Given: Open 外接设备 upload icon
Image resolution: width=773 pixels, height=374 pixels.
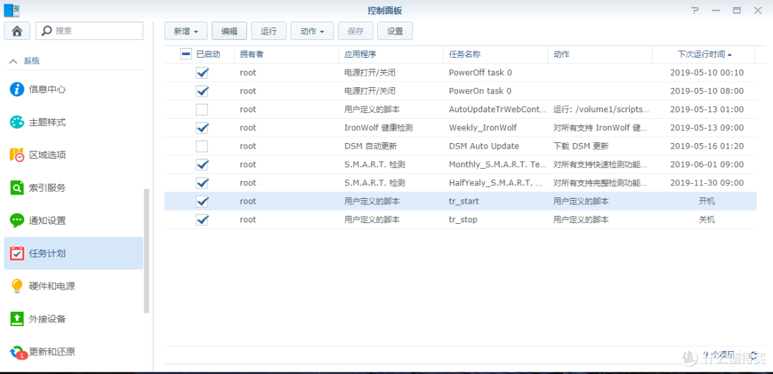Looking at the screenshot, I should (x=17, y=319).
